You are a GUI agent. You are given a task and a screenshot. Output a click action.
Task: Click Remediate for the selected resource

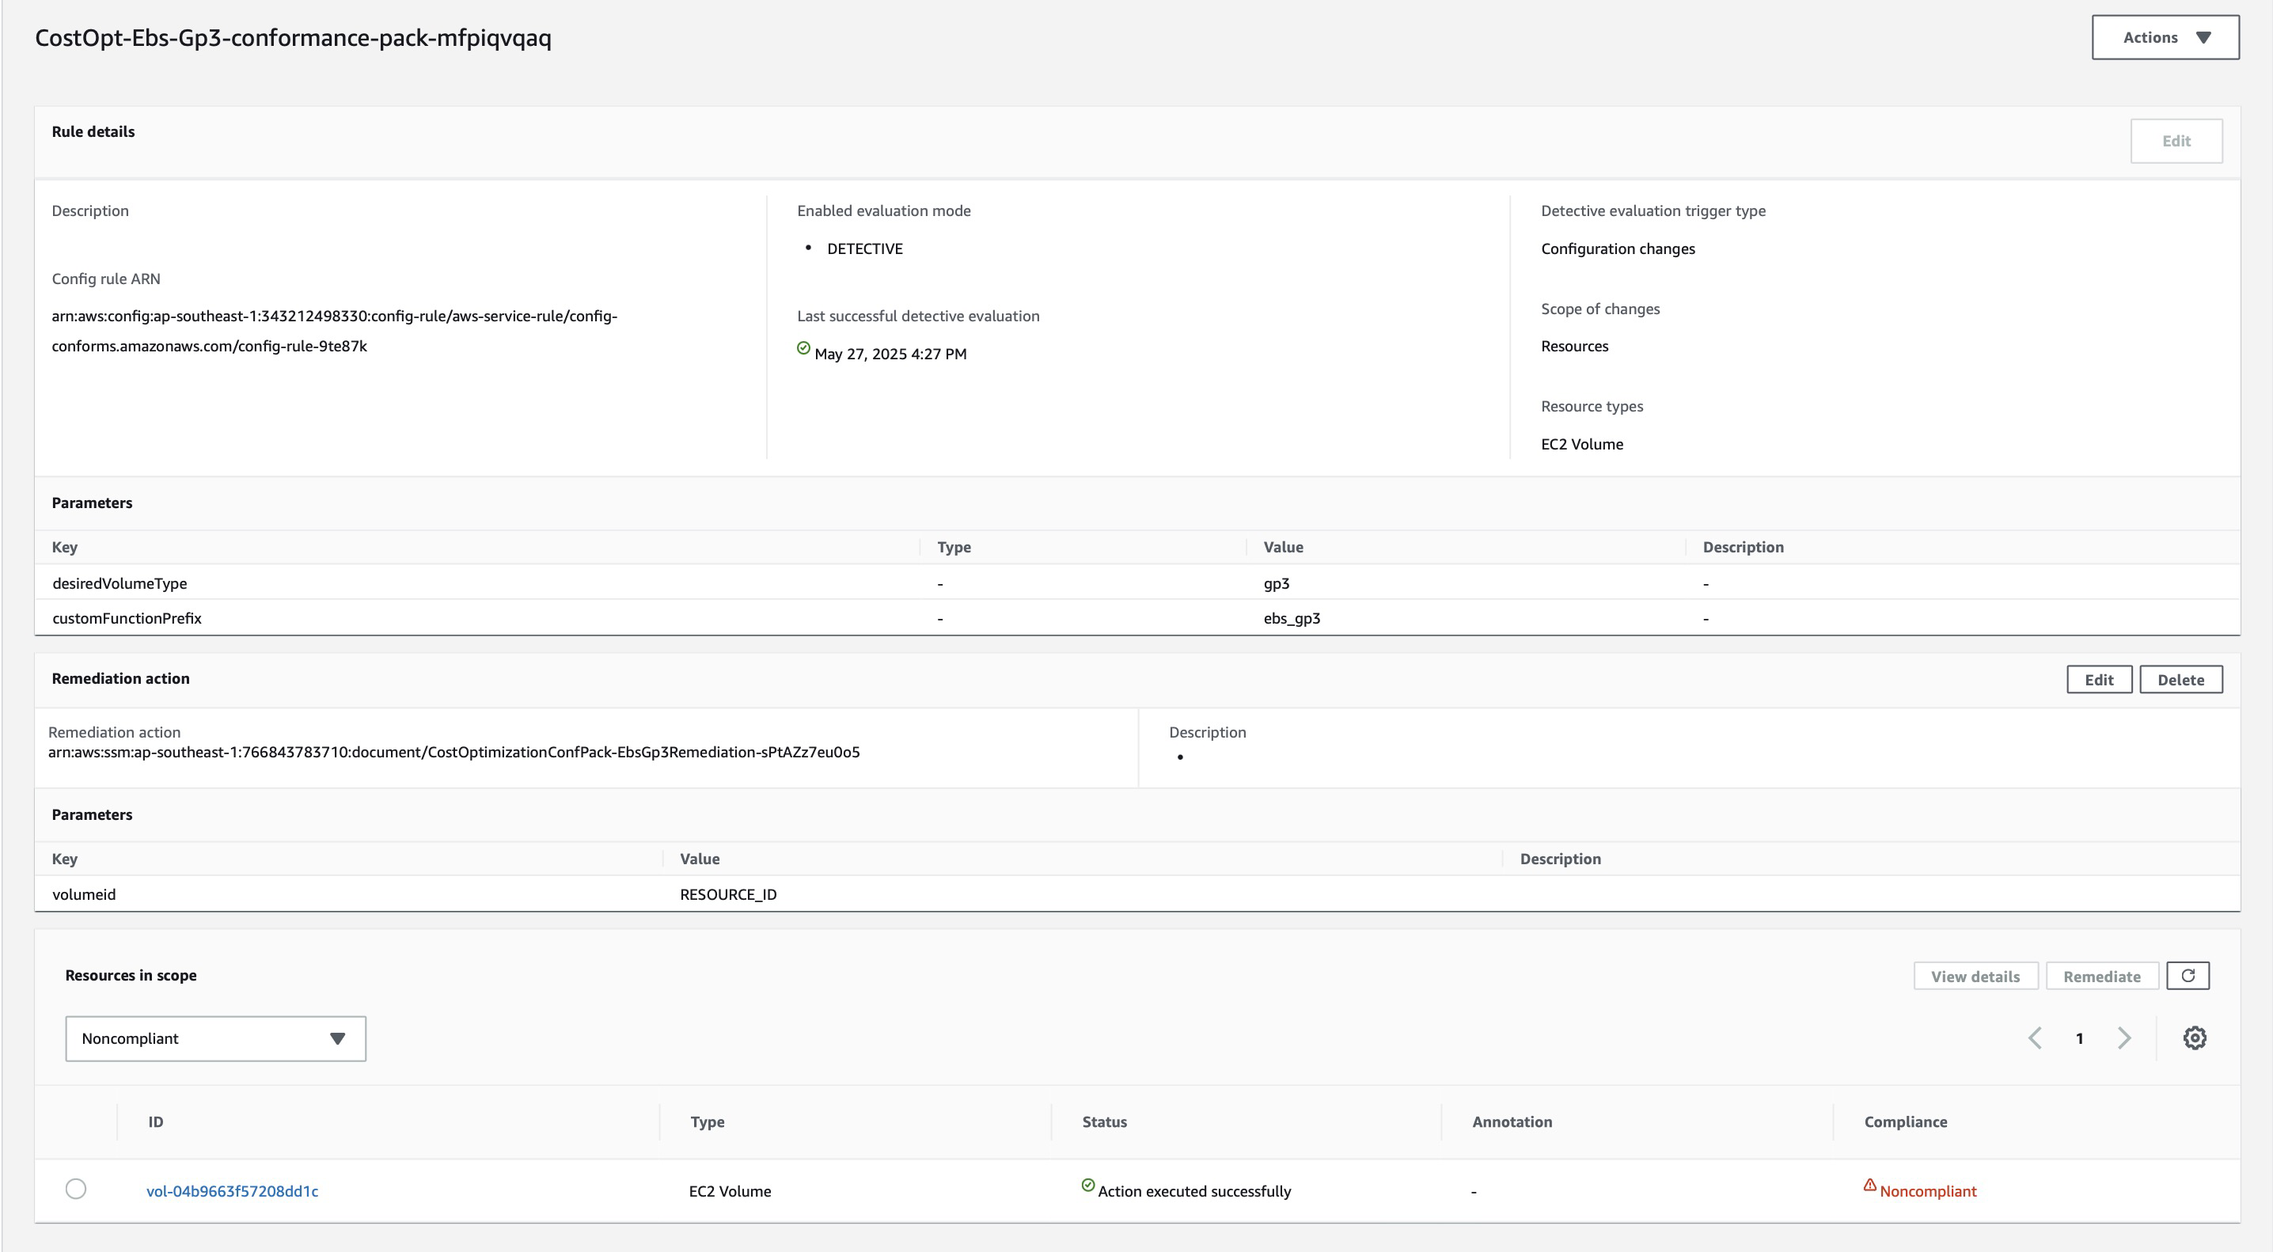coord(2102,975)
